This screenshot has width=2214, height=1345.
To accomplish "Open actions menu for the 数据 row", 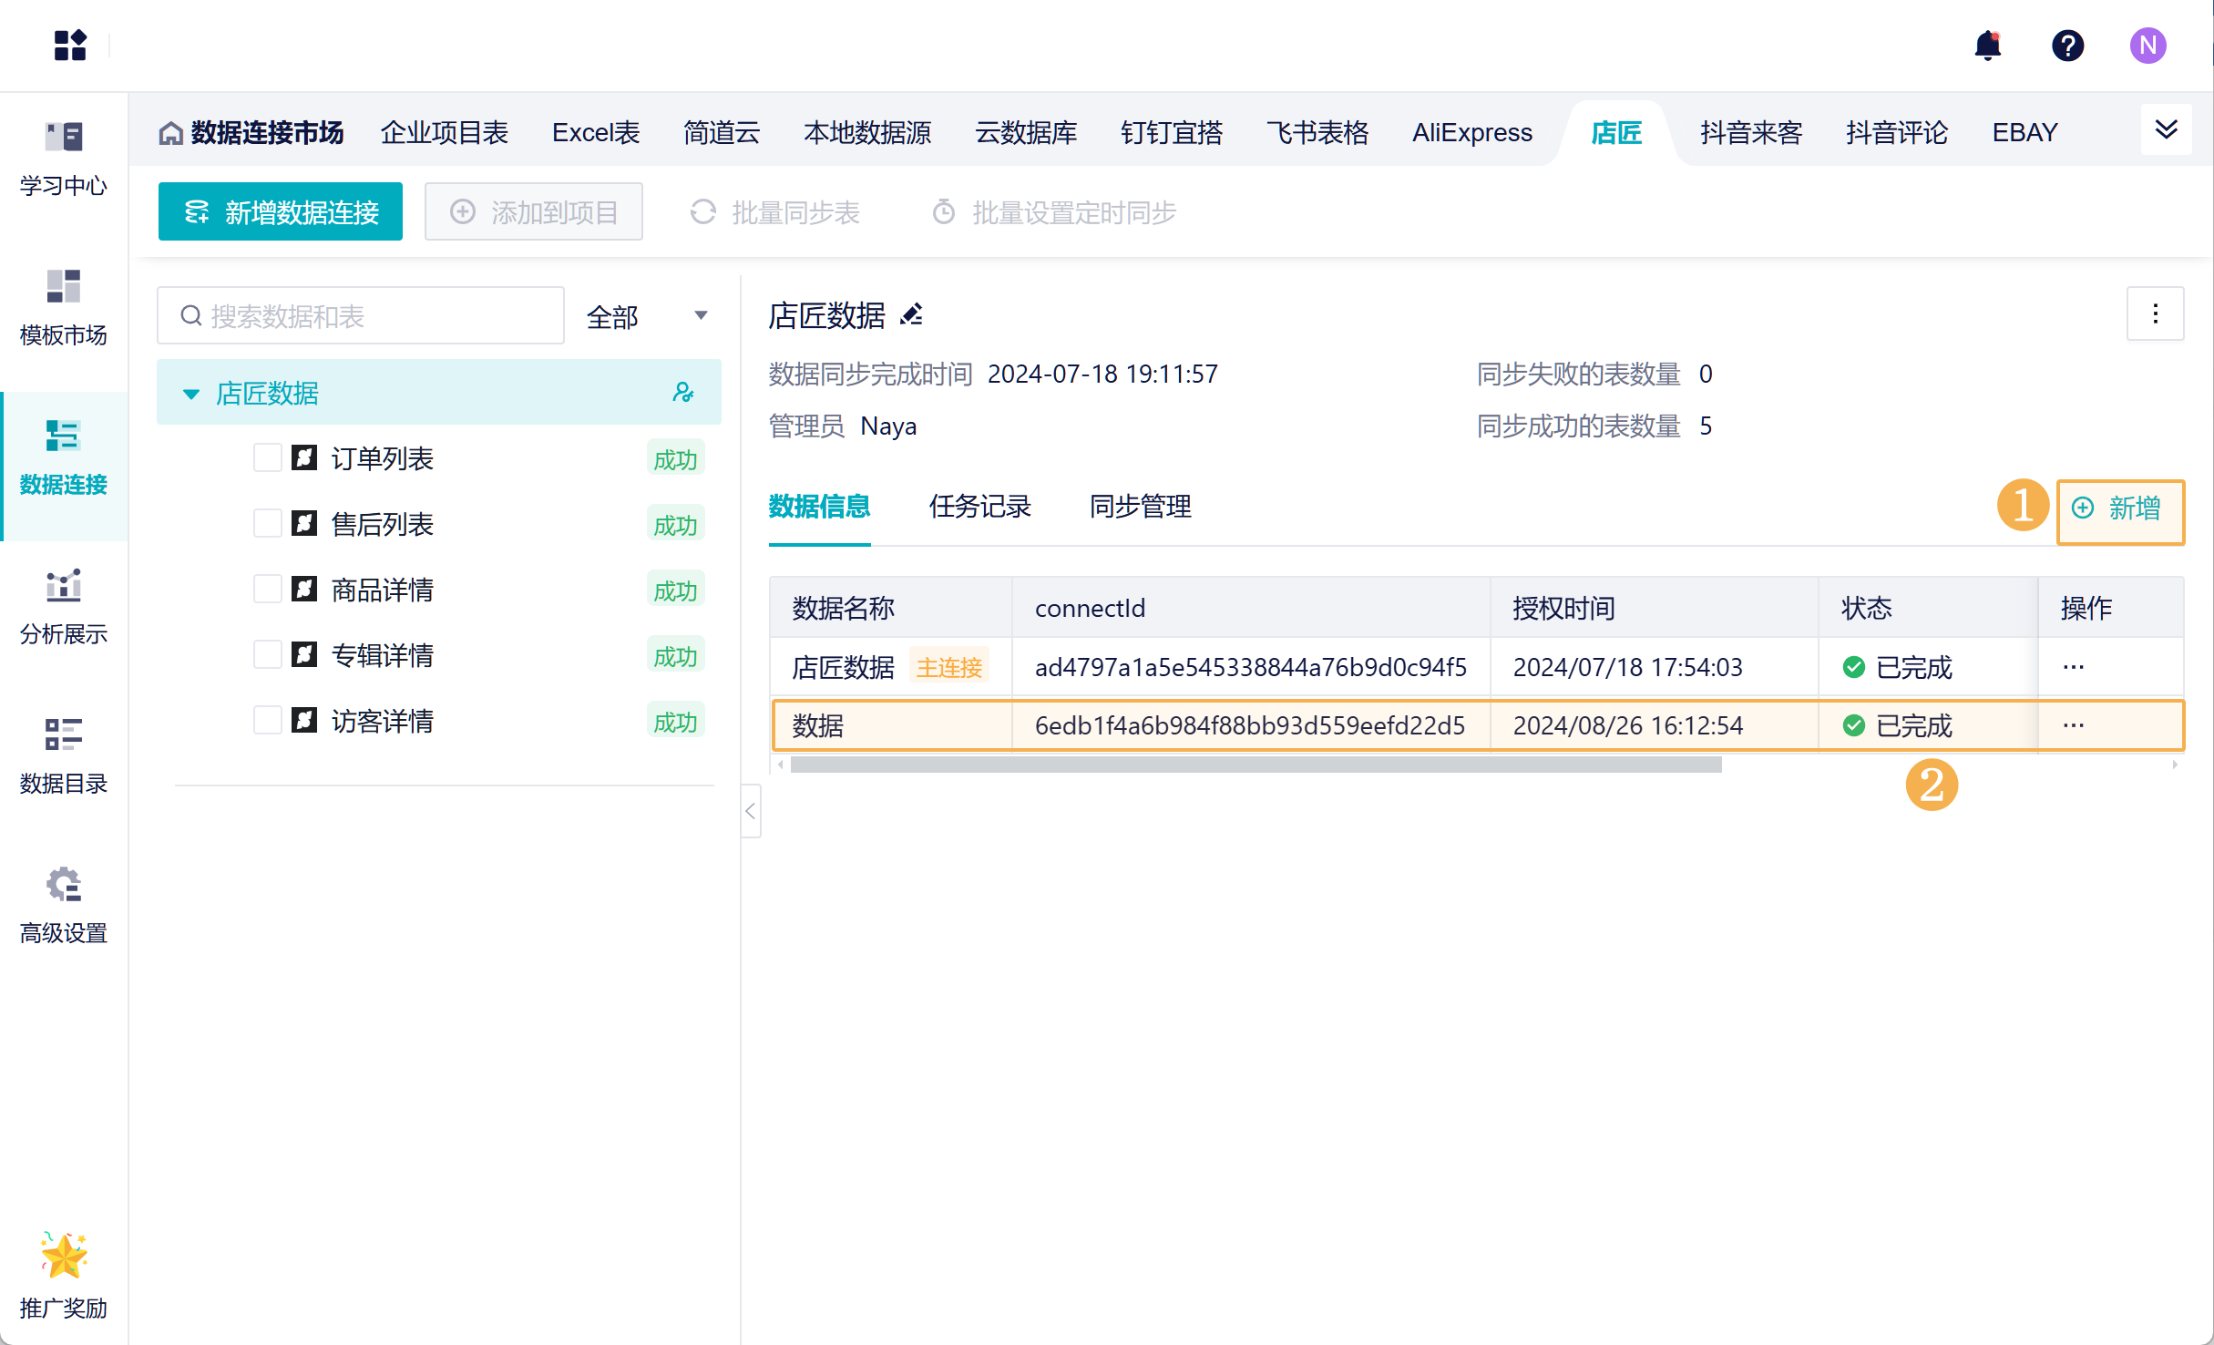I will 2074,725.
